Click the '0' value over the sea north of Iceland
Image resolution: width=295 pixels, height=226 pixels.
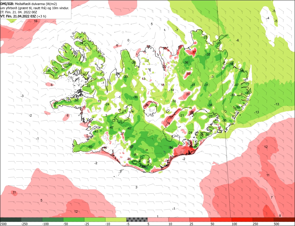tap(128, 40)
